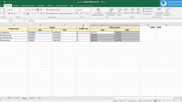Image resolution: width=182 pixels, height=102 pixels.
Task: Open the font size 11 dropdown
Action: 24,10
